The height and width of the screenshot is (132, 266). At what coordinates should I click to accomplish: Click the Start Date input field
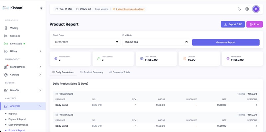click(x=86, y=42)
